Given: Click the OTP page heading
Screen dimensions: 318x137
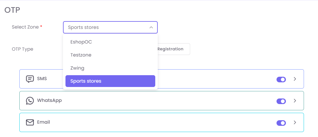Looking at the screenshot, I should [x=12, y=10].
